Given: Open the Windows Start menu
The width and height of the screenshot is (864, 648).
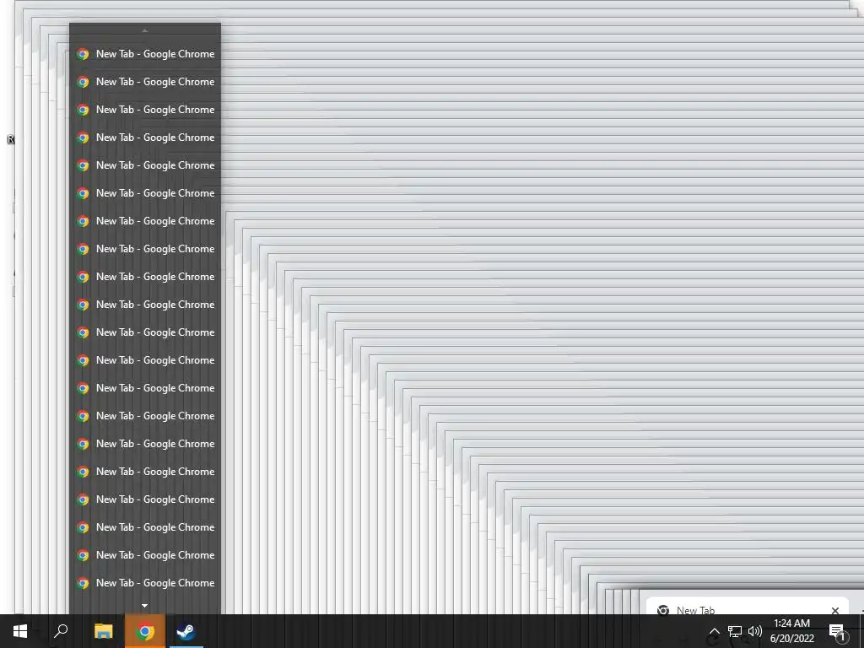Looking at the screenshot, I should tap(20, 631).
